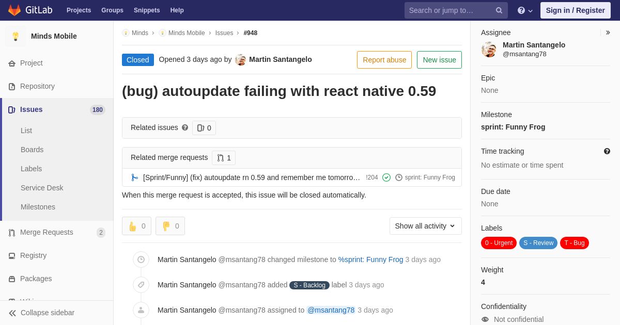Click the Related issues help icon

185,127
